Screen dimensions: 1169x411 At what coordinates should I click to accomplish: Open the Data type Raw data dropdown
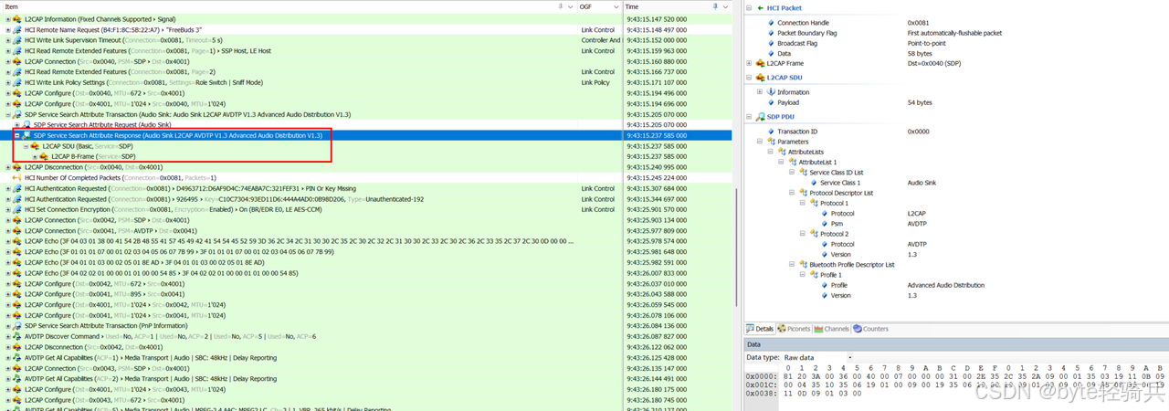click(x=850, y=357)
